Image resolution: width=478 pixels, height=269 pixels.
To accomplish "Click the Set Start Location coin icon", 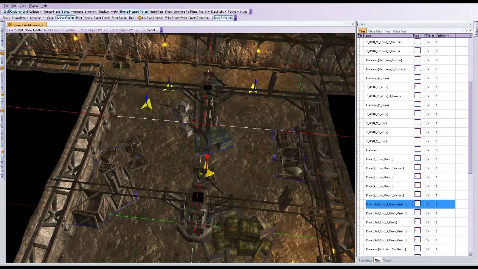I will (x=140, y=18).
